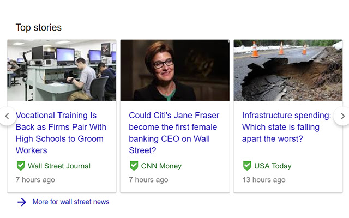Open Infrastructure spending story headline
Image resolution: width=349 pixels, height=218 pixels.
286,127
